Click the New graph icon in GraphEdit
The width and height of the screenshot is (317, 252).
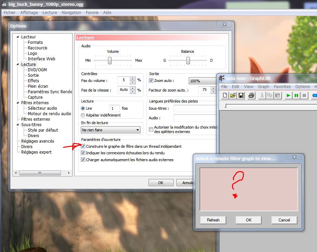(x=225, y=95)
